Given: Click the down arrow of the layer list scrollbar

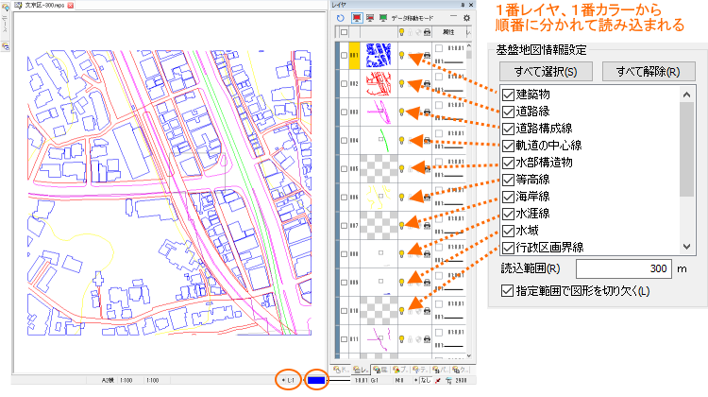Looking at the screenshot, I should click(x=469, y=354).
